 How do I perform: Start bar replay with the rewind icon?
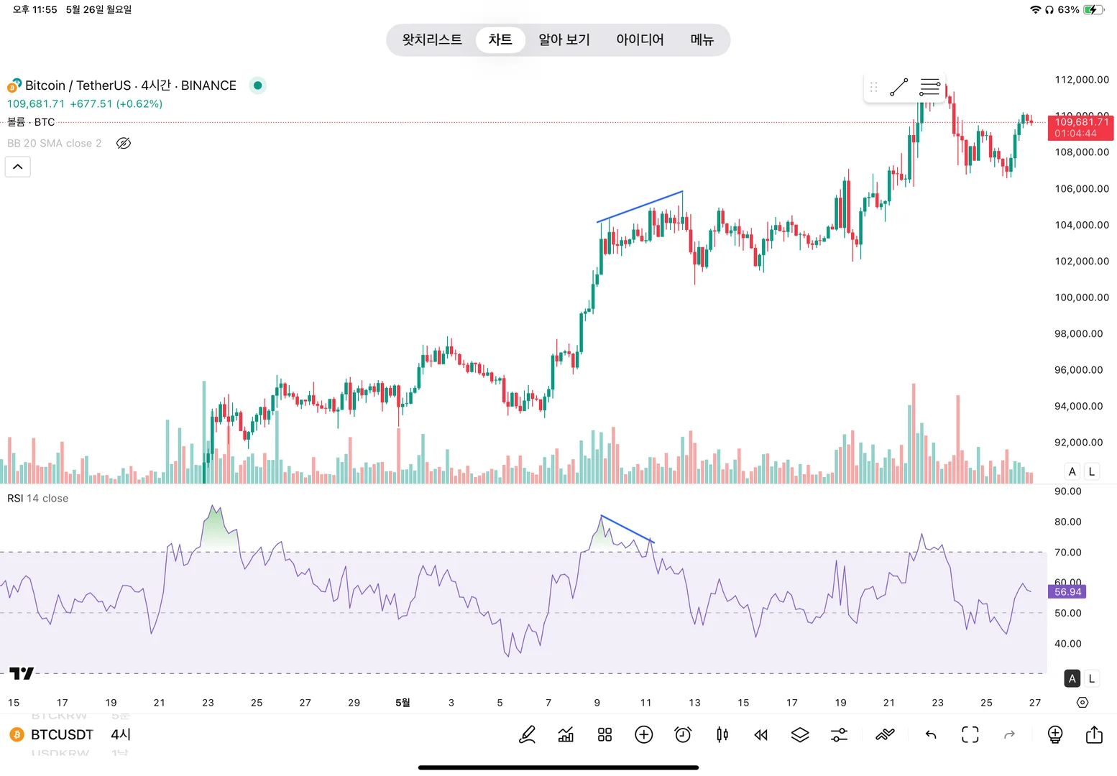pyautogui.click(x=761, y=734)
